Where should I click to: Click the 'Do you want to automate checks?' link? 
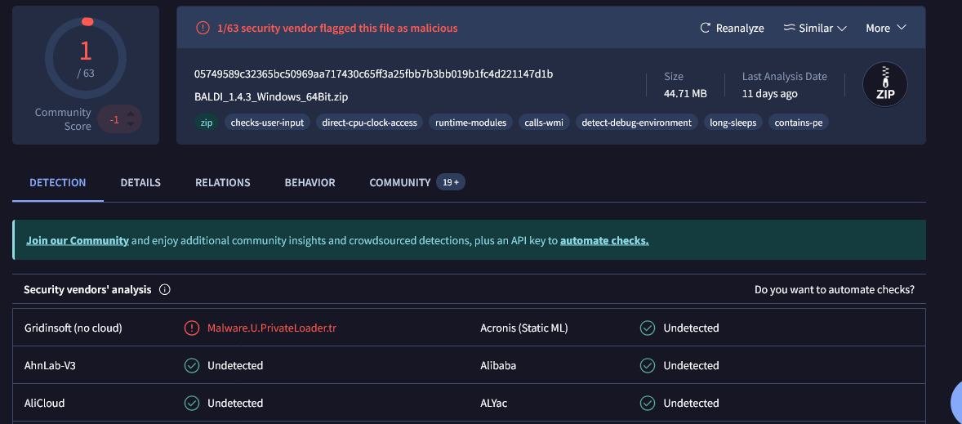pyautogui.click(x=834, y=290)
